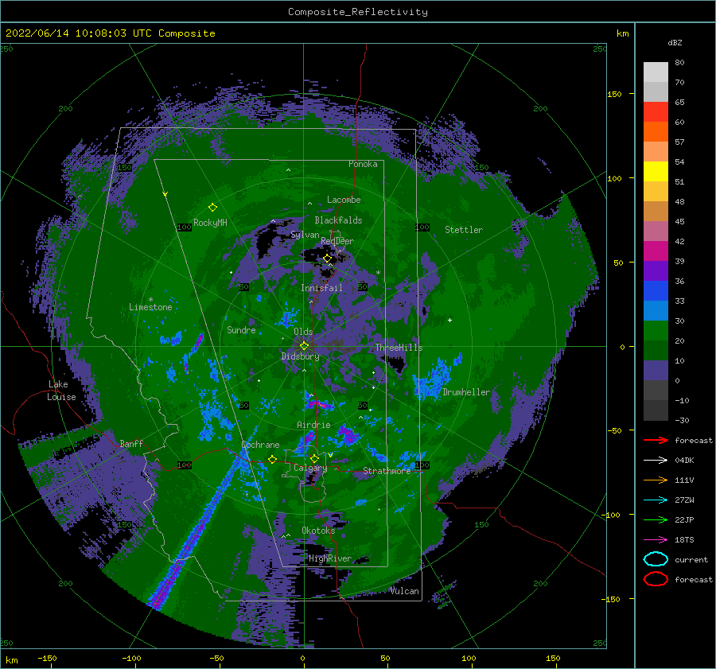
Task: Click white plus marker west of Stettler area
Action: tap(449, 320)
